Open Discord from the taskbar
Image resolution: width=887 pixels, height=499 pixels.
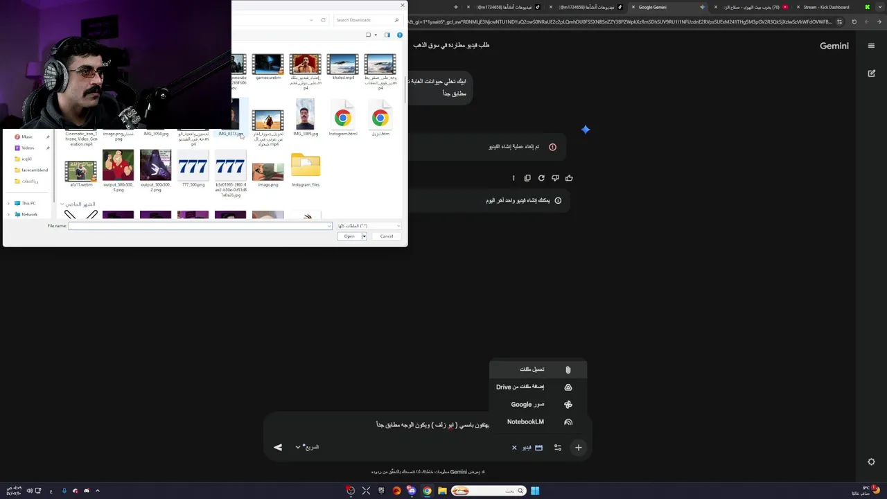coord(412,491)
